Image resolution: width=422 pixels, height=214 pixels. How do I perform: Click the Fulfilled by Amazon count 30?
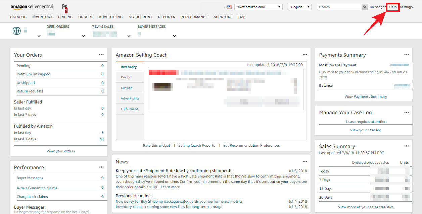click(101, 139)
